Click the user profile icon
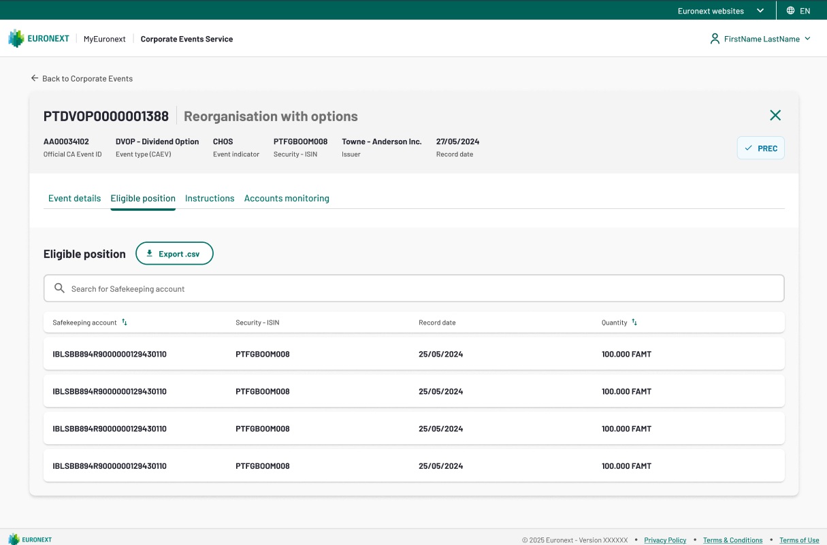 [715, 39]
